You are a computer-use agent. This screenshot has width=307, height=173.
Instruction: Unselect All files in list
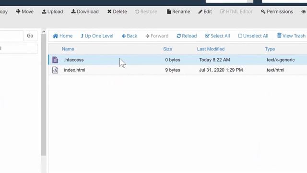pyautogui.click(x=253, y=36)
